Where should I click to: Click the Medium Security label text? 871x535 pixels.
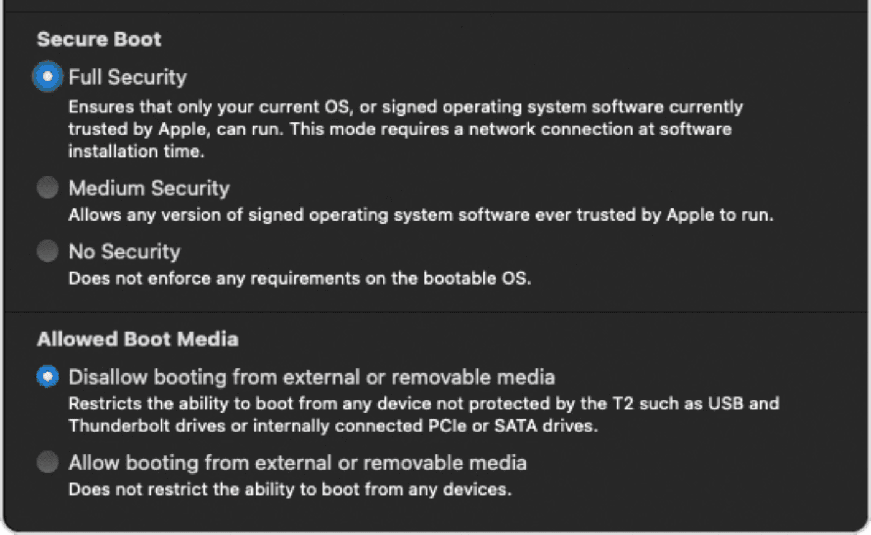(x=149, y=188)
